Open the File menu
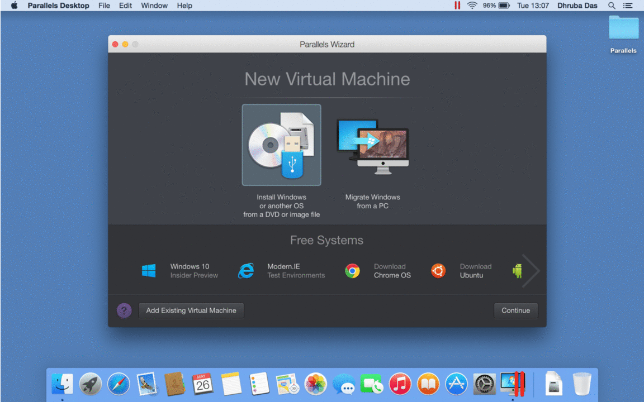The image size is (644, 402). tap(104, 6)
